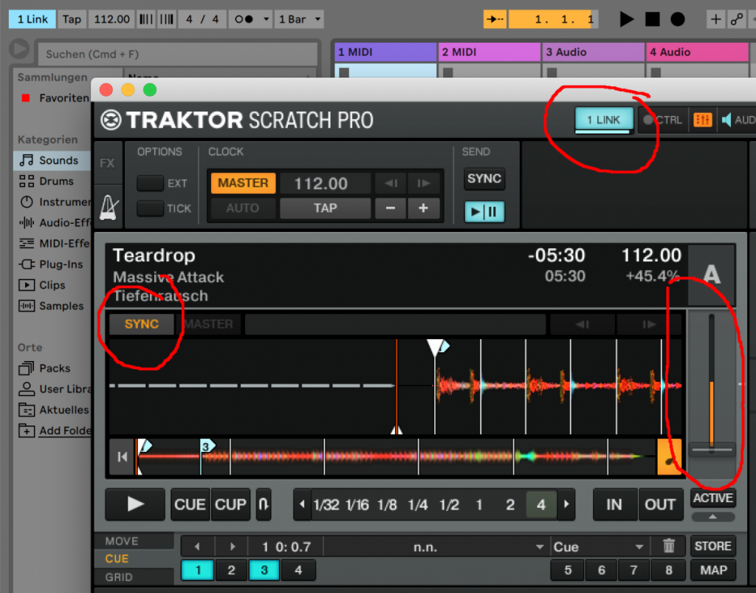Open the FX panel tab
This screenshot has width=756, height=593.
(x=108, y=163)
